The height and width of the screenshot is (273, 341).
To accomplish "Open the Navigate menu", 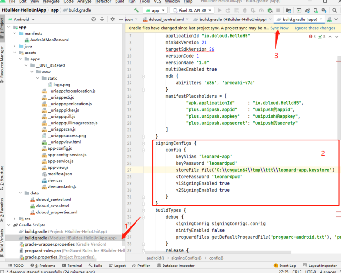I will [52, 2].
